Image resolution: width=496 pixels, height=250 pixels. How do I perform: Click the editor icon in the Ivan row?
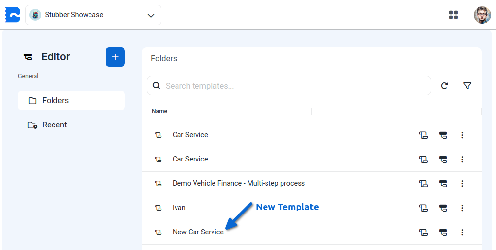click(x=443, y=208)
